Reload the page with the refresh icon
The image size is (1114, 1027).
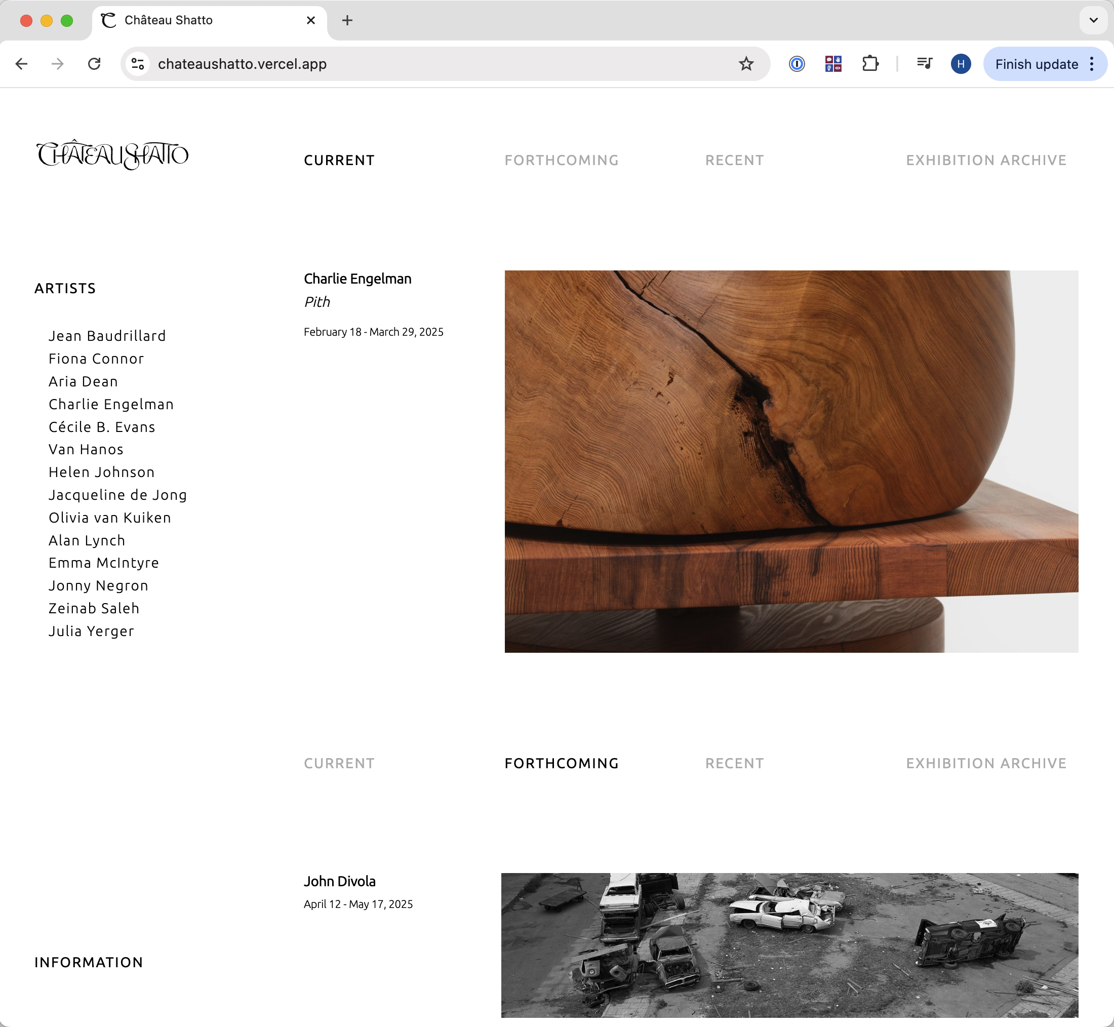coord(95,64)
